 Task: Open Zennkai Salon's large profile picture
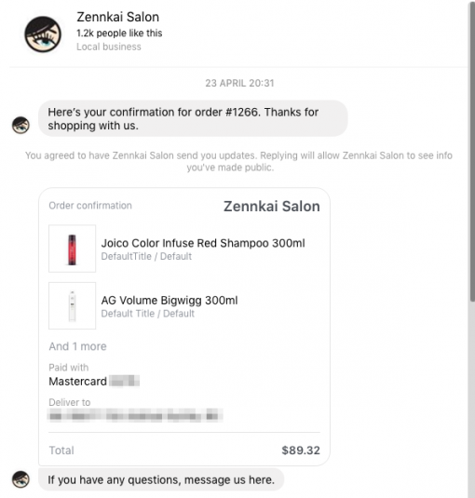click(43, 34)
